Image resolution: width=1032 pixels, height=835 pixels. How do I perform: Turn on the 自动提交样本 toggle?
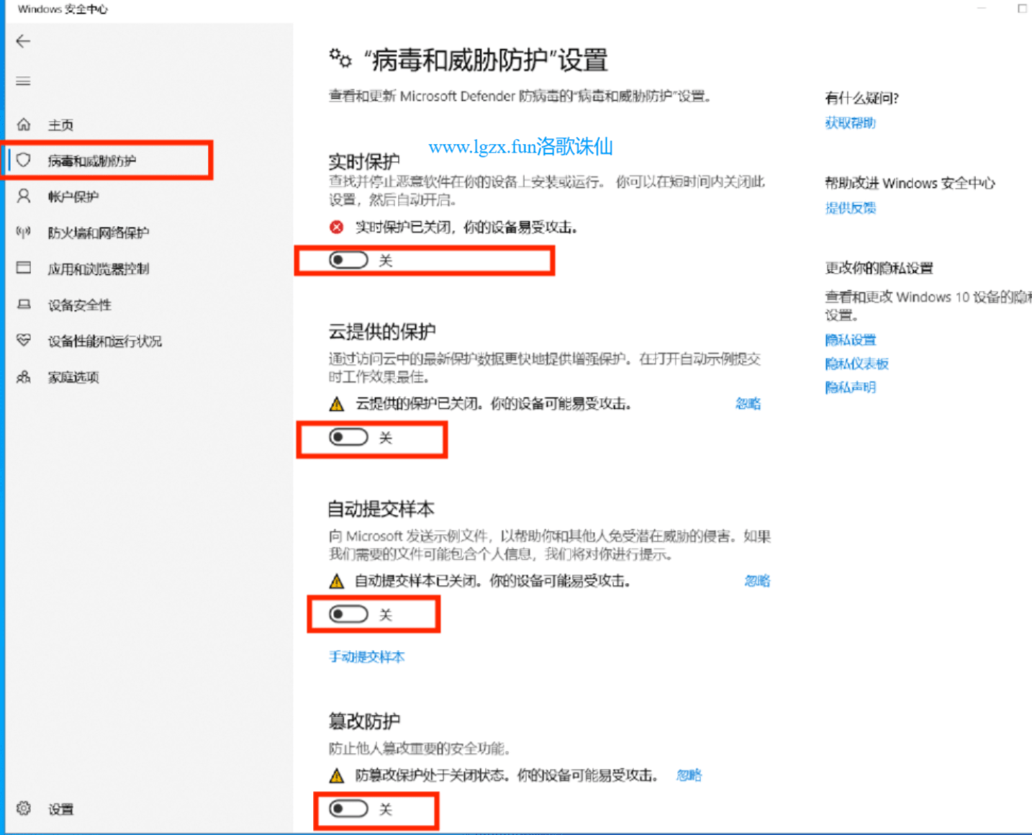348,614
